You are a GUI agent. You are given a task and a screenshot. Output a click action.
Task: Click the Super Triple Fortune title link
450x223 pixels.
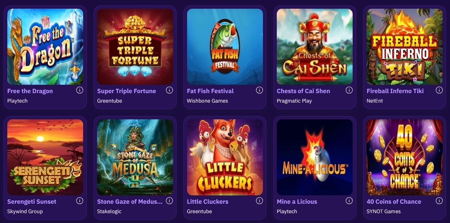(x=127, y=91)
